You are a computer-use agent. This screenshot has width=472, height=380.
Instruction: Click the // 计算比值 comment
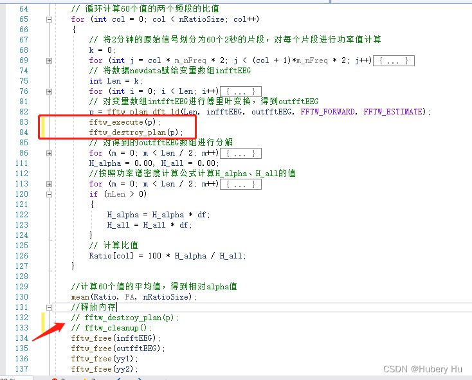point(114,246)
